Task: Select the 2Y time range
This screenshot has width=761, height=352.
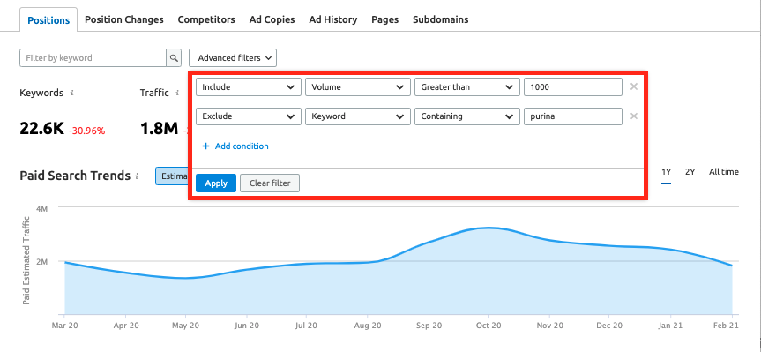Action: pos(690,172)
